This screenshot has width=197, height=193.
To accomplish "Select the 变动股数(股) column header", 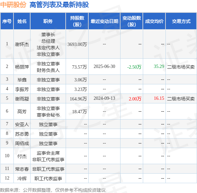I will 132,21.
